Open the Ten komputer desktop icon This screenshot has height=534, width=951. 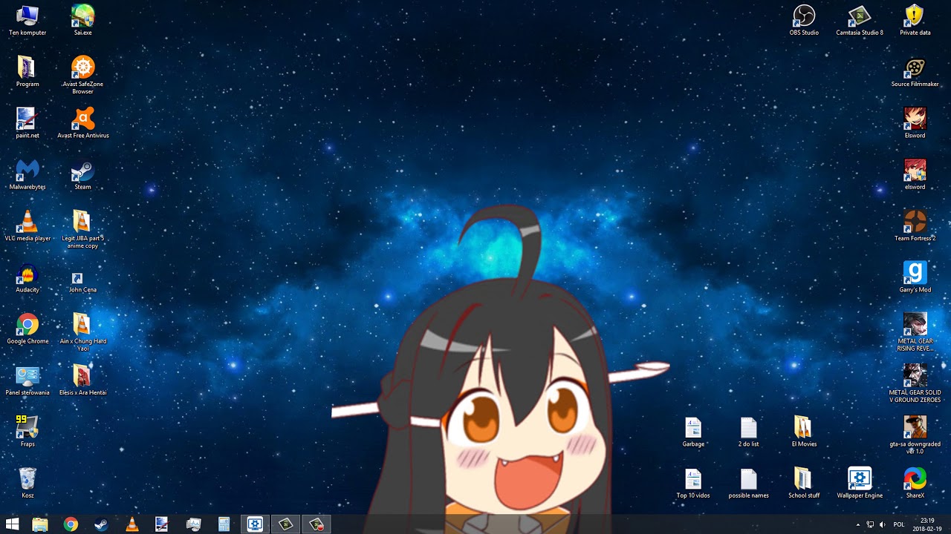click(x=27, y=21)
